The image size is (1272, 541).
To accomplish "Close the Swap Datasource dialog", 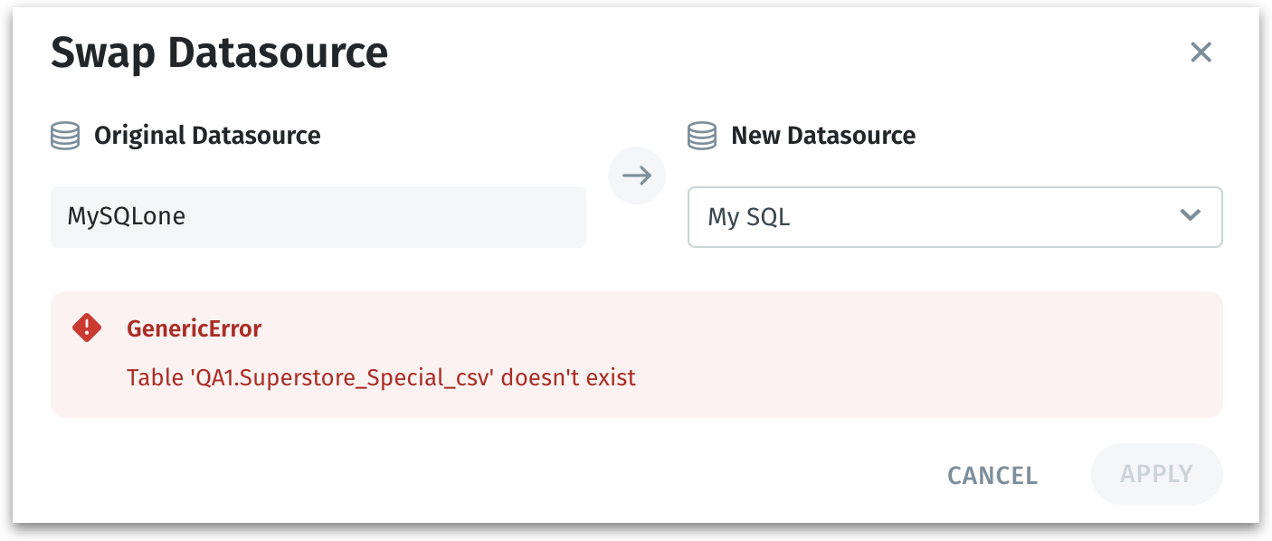I will [x=1201, y=52].
